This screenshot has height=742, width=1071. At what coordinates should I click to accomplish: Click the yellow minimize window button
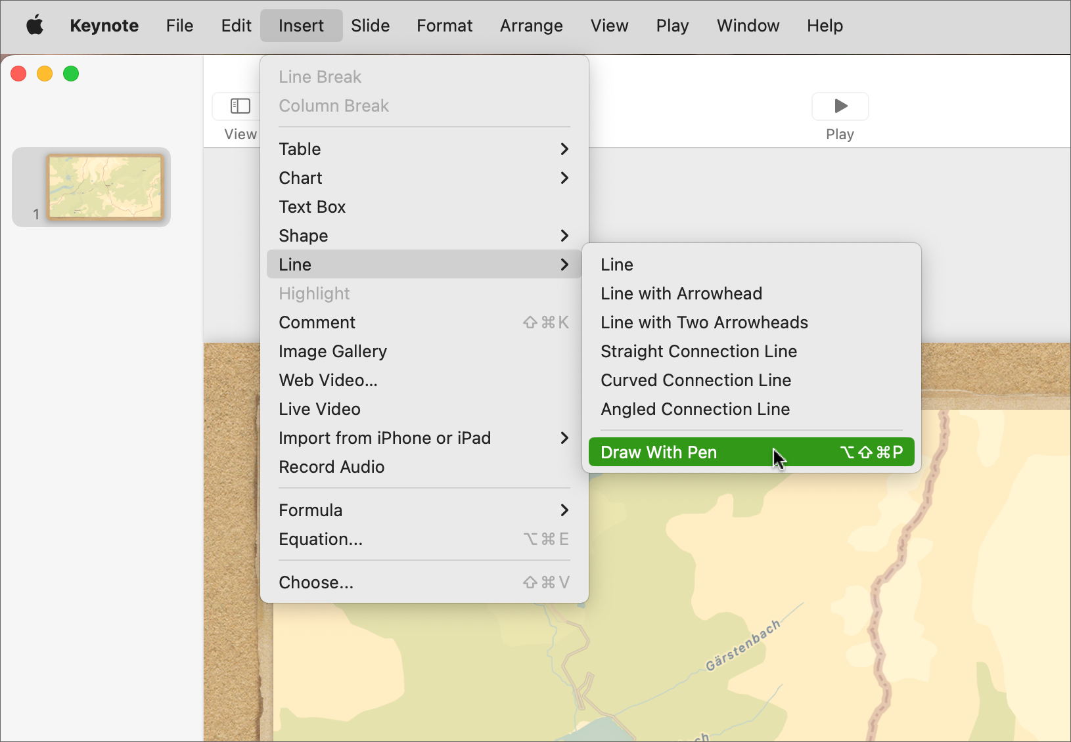point(45,74)
